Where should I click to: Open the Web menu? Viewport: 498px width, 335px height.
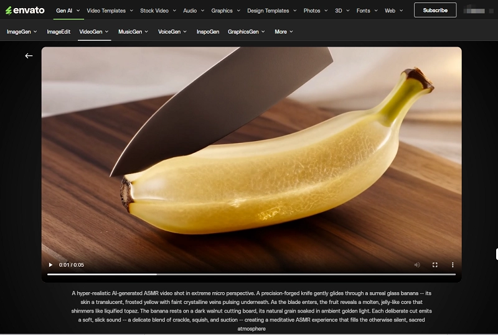394,11
